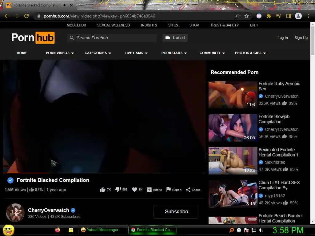315x236 pixels.
Task: Open the CherryOverwatch channel name link
Action: 48,210
